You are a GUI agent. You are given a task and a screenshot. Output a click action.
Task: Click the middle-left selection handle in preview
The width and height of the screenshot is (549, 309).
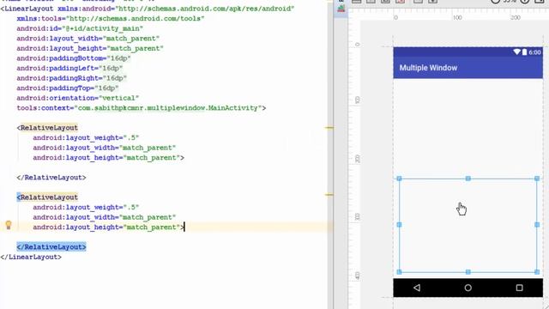click(399, 225)
